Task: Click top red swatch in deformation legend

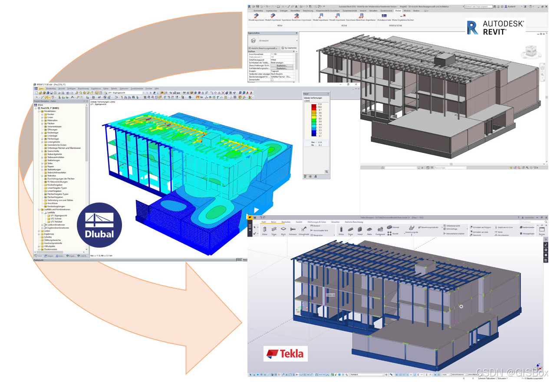Action: pyautogui.click(x=313, y=105)
